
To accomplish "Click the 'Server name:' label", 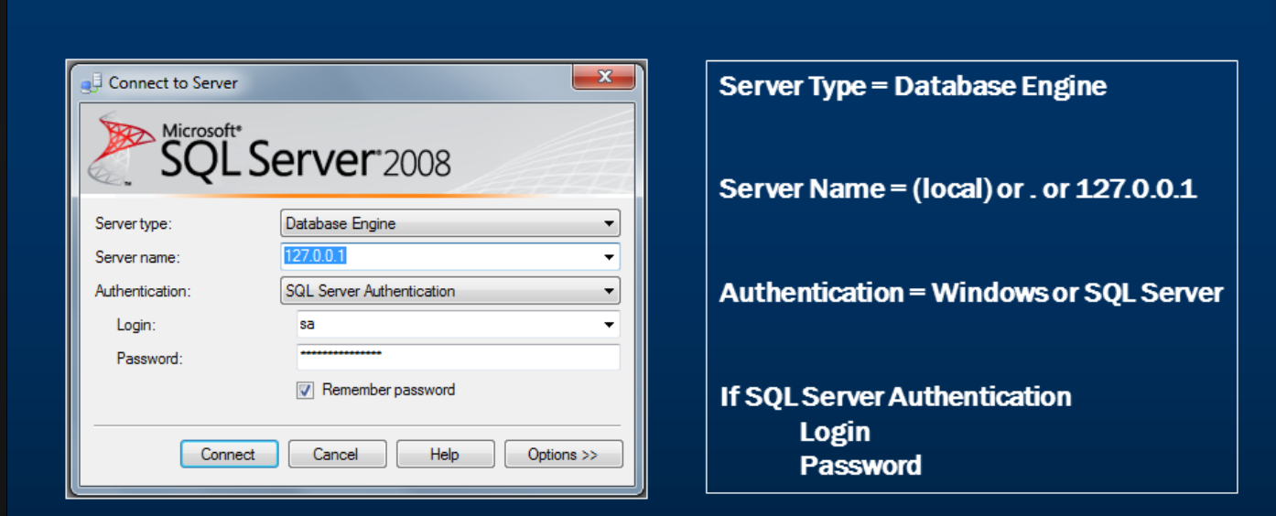I will coord(137,258).
